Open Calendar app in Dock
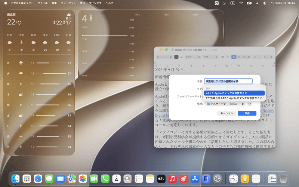Image resolution: width=299 pixels, height=187 pixels. tap(116, 179)
